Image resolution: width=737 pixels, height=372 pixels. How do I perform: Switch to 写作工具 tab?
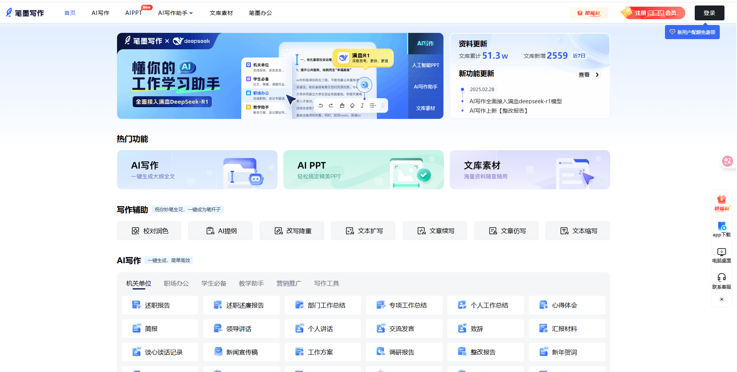point(326,283)
